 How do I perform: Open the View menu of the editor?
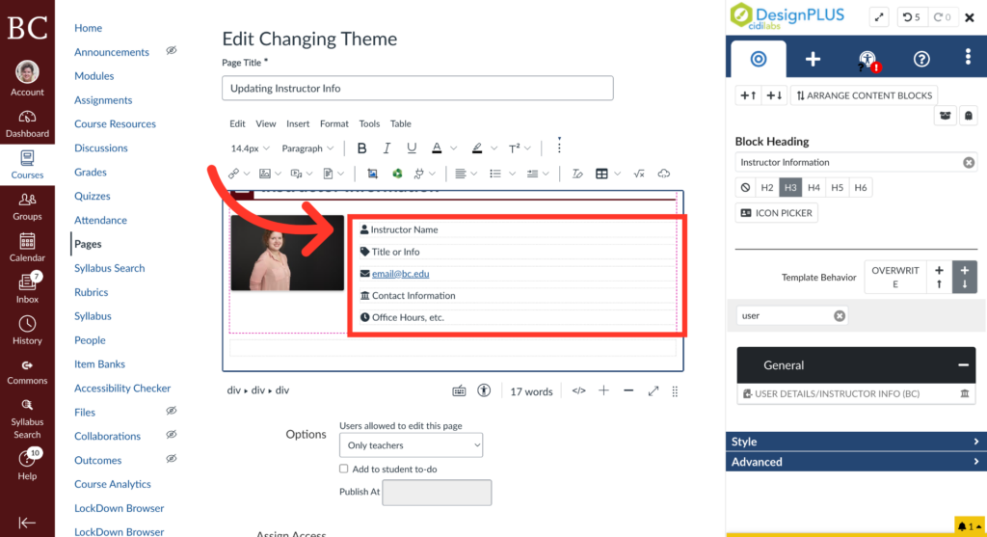[x=266, y=123]
